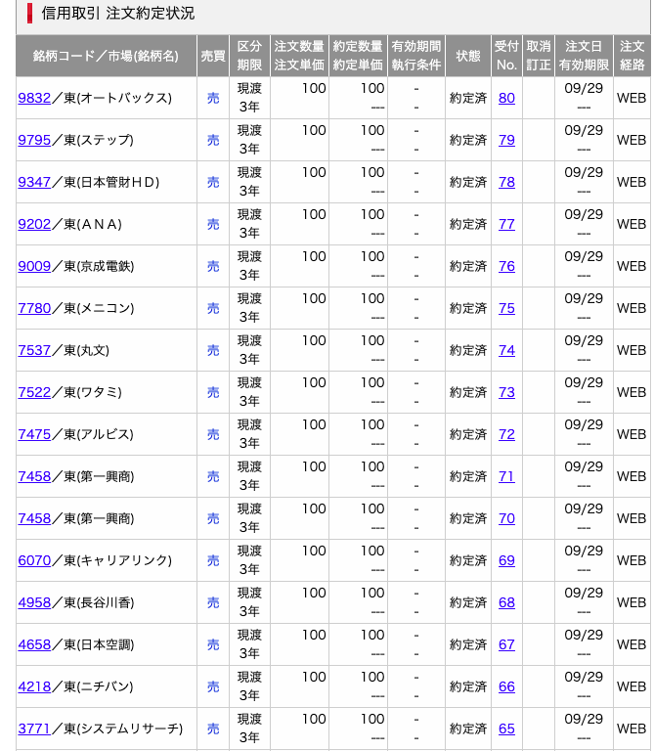Open order receipt number 80

(506, 98)
